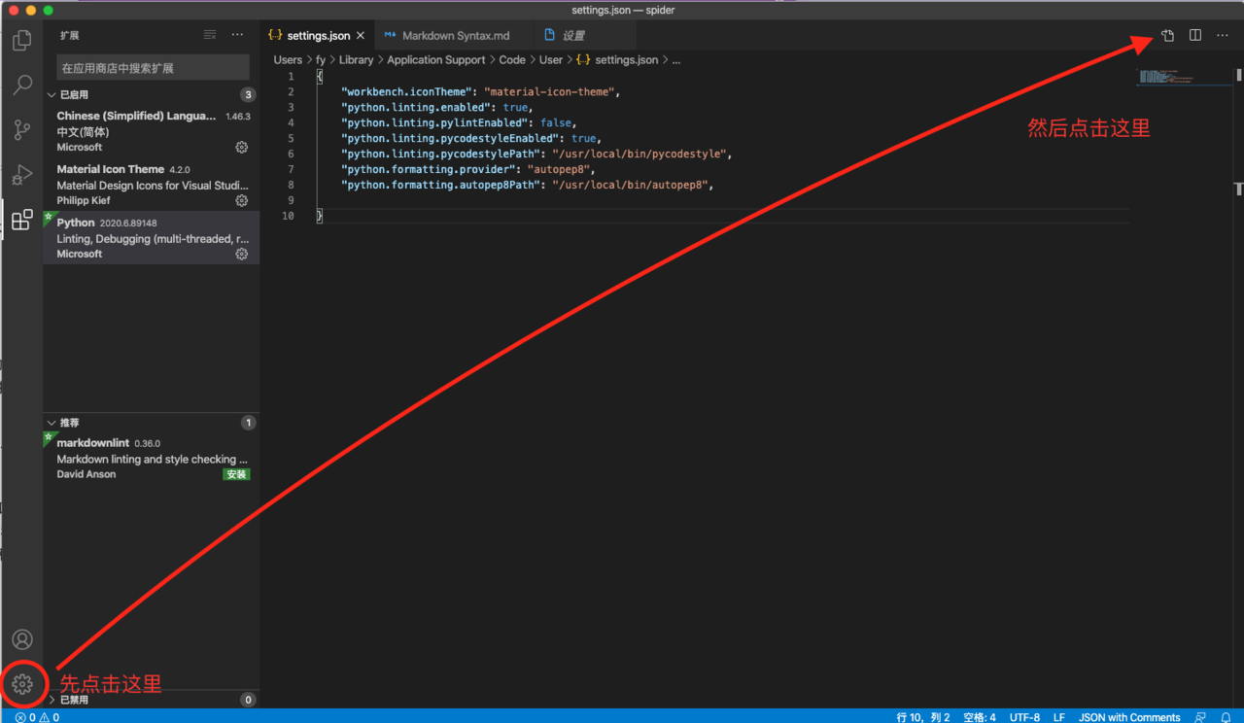Open gear menu for Material Icon Theme
The image size is (1244, 723).
[242, 201]
